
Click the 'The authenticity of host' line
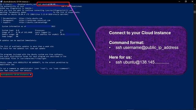coord(41,6)
